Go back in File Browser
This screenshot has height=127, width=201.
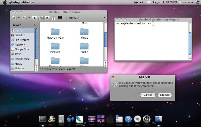14,18
